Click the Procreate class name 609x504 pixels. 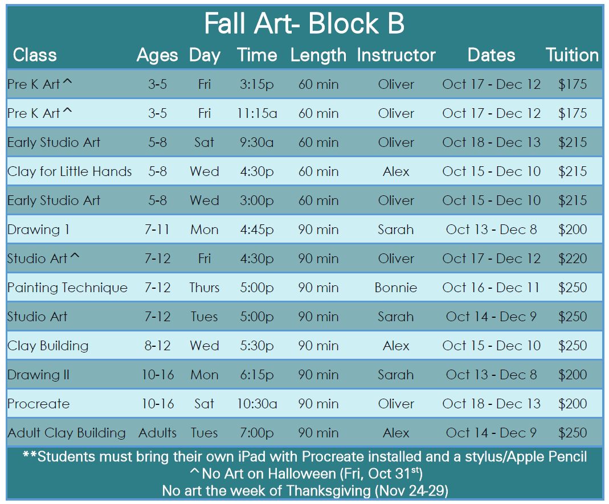[38, 404]
